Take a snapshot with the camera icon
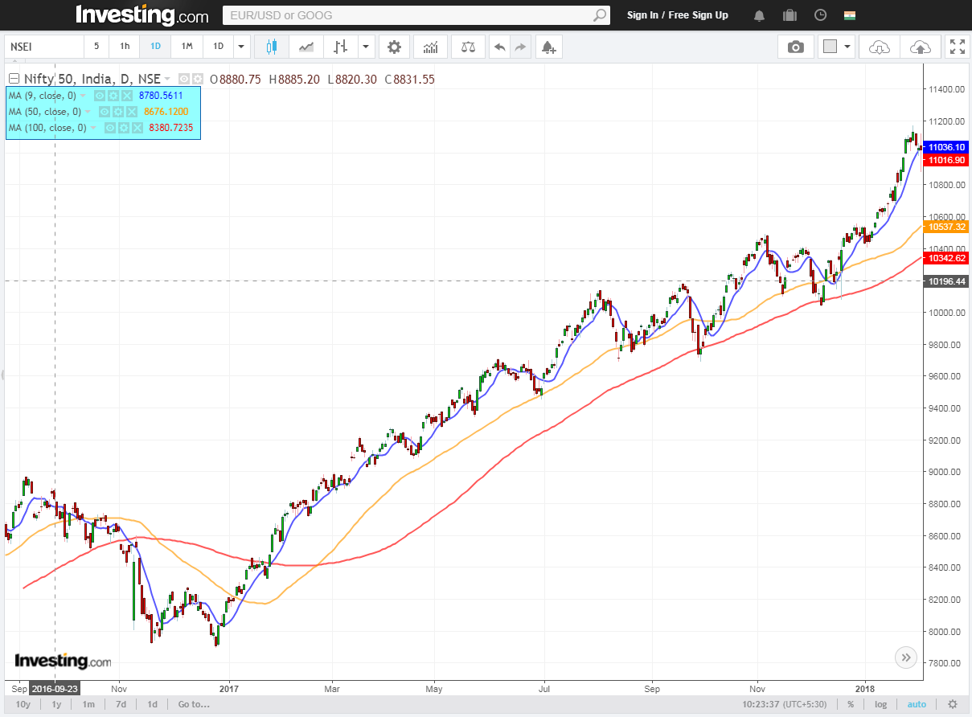The height and width of the screenshot is (717, 972). [x=795, y=47]
